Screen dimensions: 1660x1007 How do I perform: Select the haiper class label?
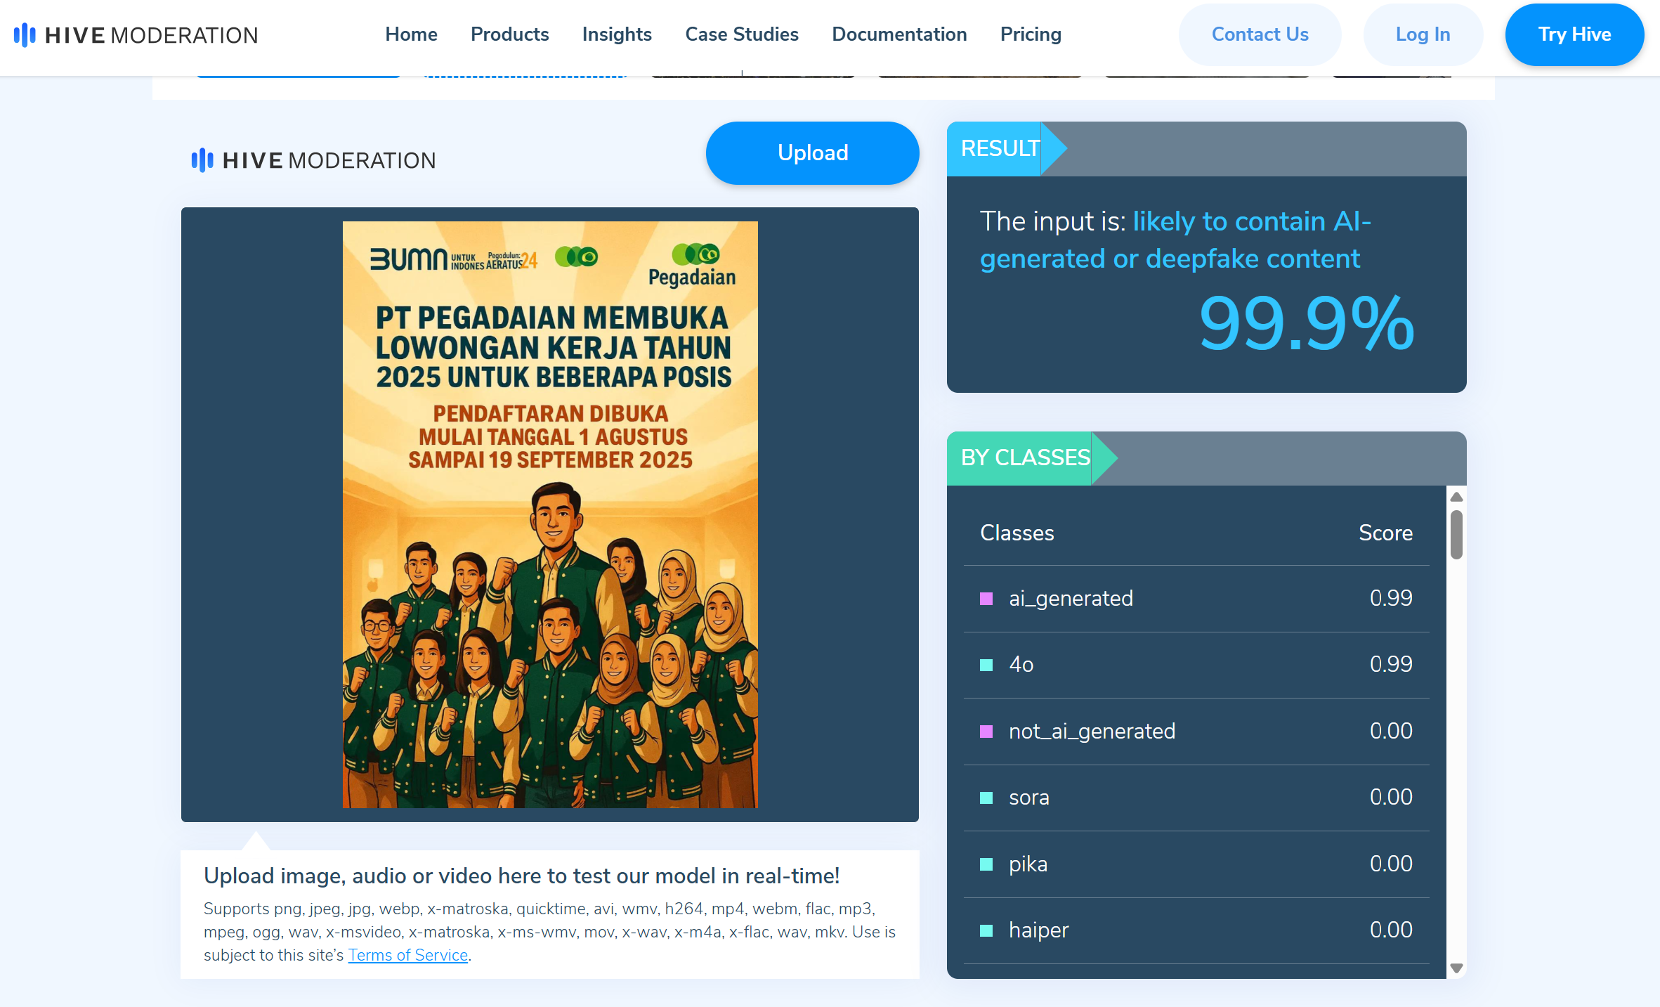(x=1038, y=930)
